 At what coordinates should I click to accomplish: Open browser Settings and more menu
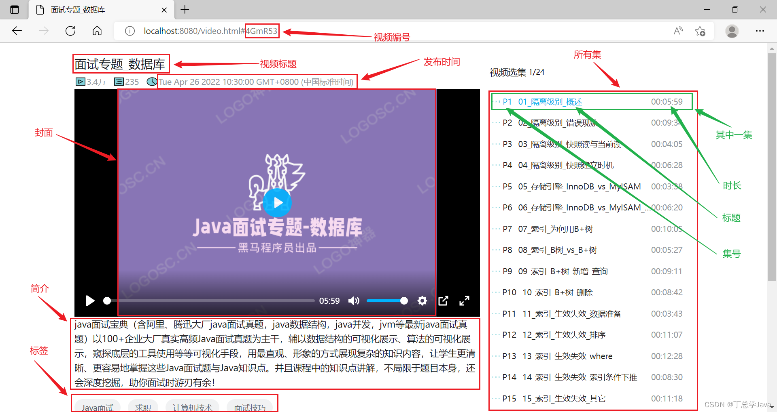point(760,31)
